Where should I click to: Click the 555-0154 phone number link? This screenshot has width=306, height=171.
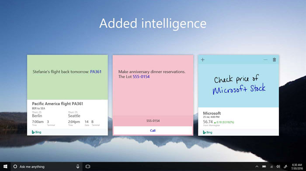click(141, 77)
